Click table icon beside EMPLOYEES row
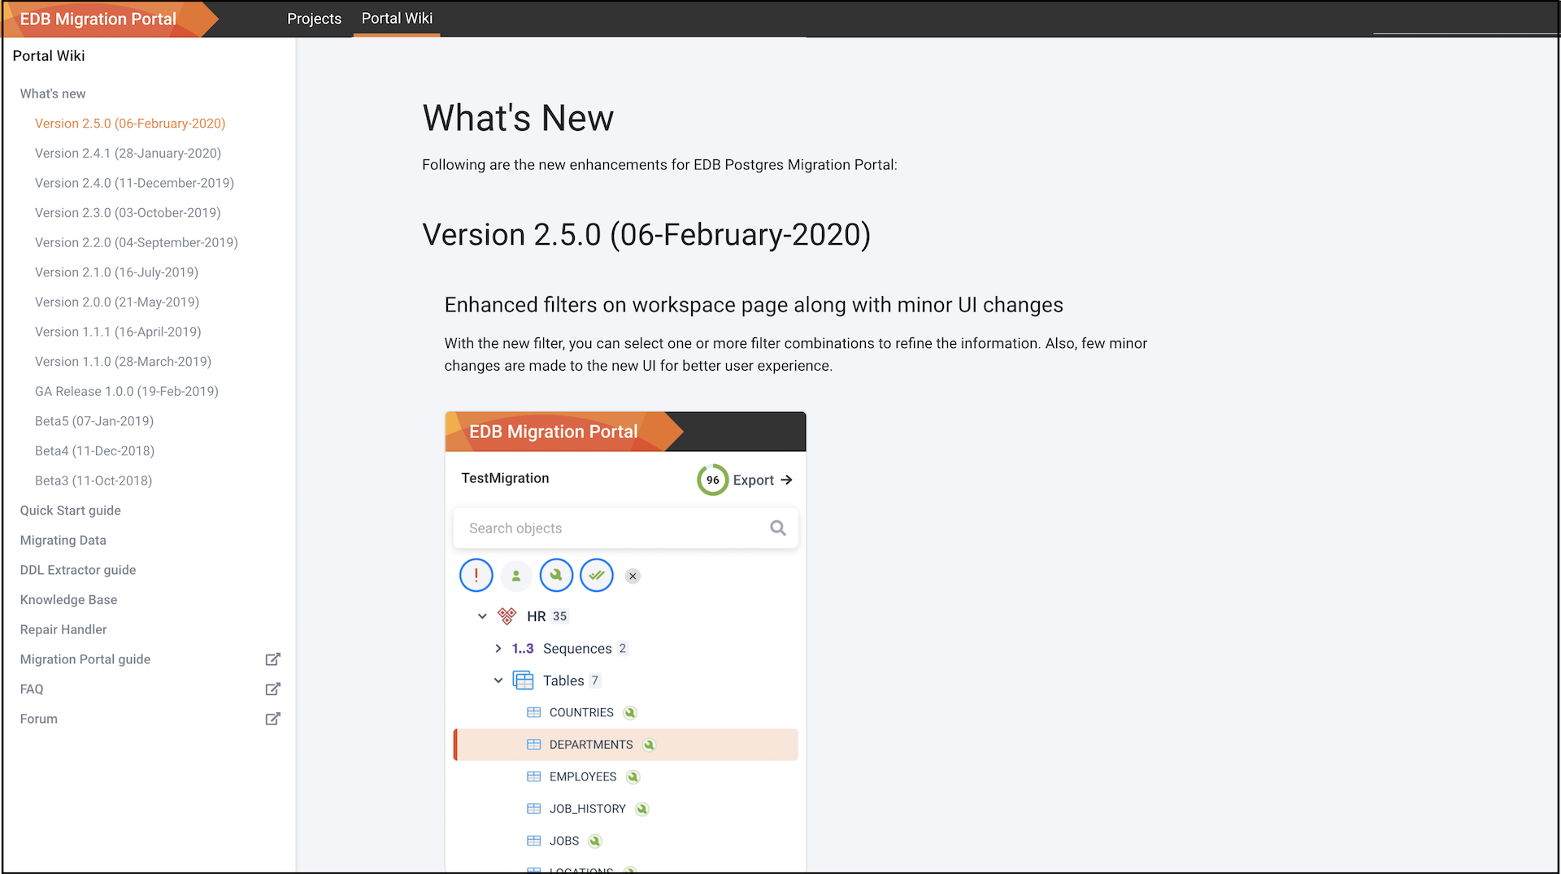This screenshot has height=874, width=1561. tap(534, 777)
